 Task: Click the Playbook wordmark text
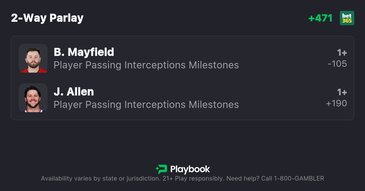pos(190,169)
